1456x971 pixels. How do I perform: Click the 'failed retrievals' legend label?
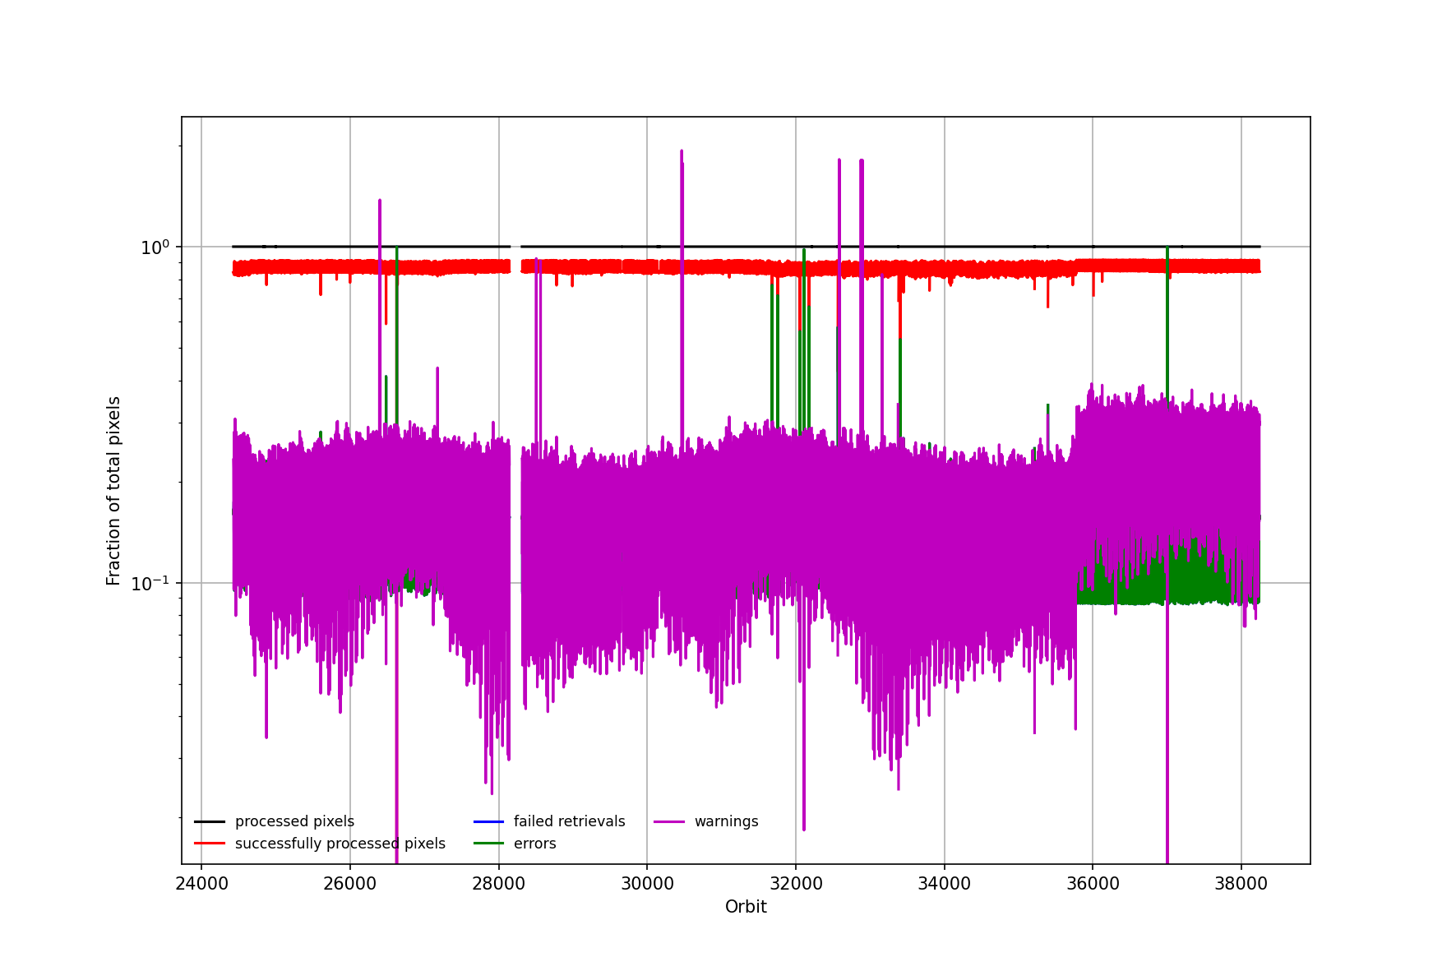point(569,821)
